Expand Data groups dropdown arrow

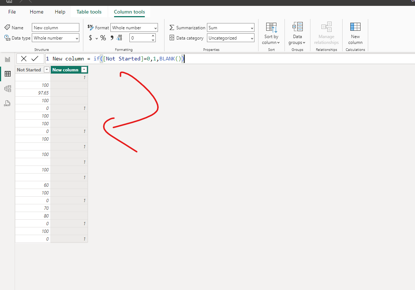point(304,43)
